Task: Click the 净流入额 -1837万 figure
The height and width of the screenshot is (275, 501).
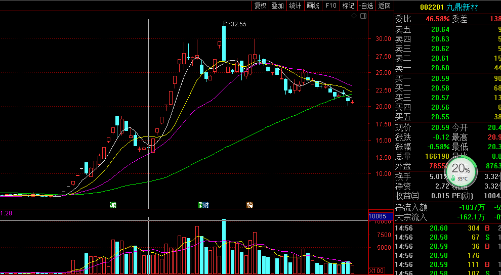Action: pyautogui.click(x=472, y=208)
